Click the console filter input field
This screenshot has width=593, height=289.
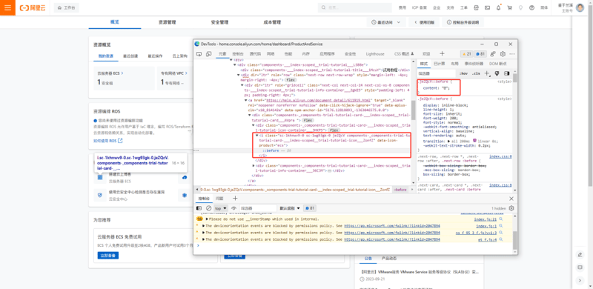pyautogui.click(x=257, y=208)
